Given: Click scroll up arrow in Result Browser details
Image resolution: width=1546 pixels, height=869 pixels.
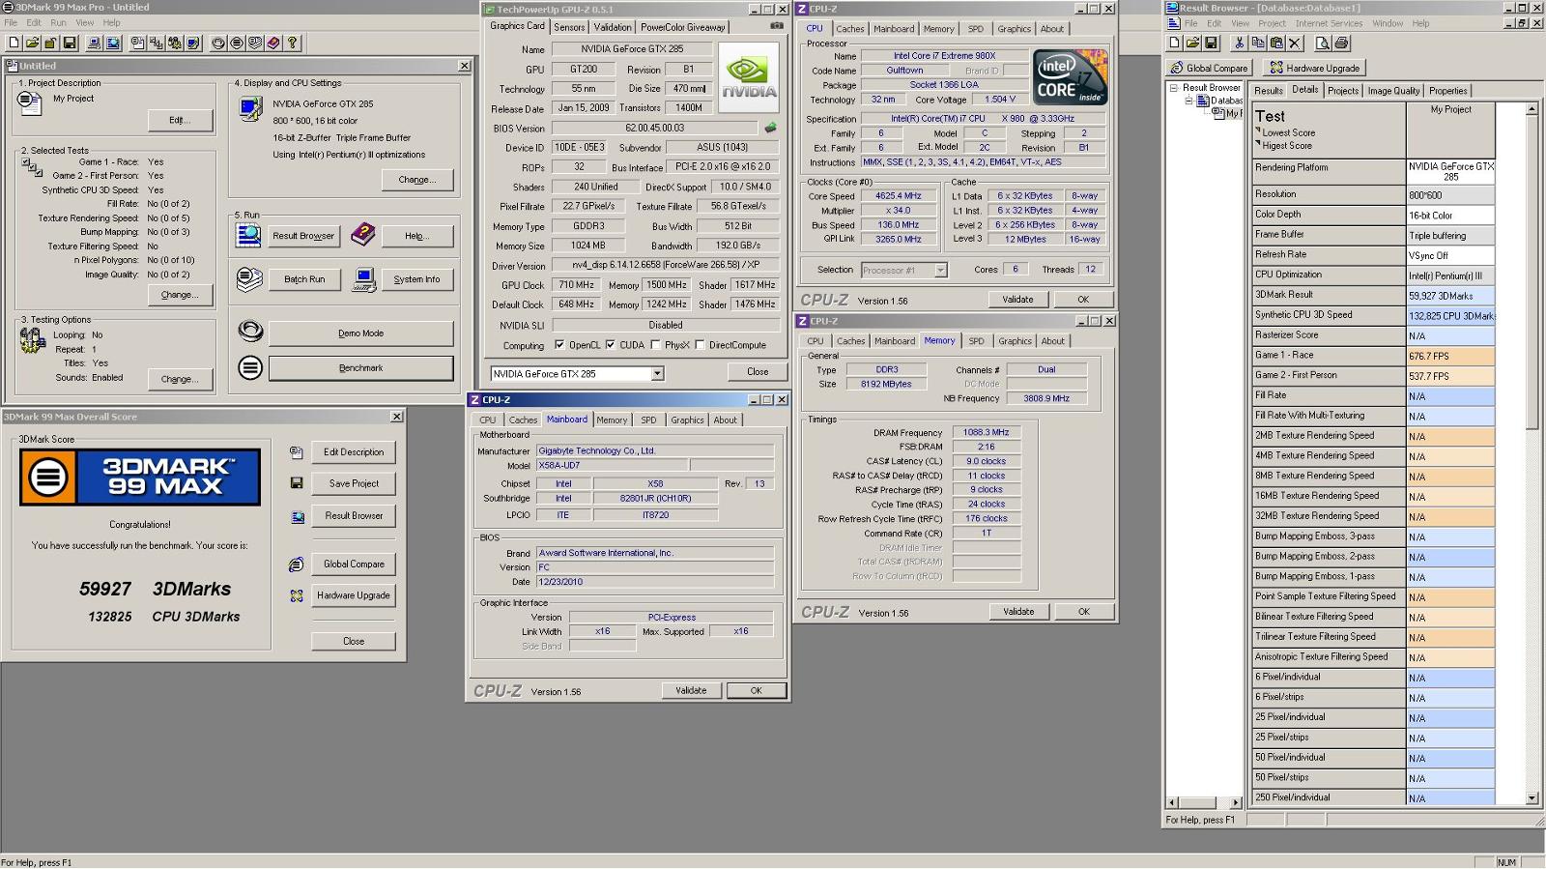Looking at the screenshot, I should (1532, 108).
